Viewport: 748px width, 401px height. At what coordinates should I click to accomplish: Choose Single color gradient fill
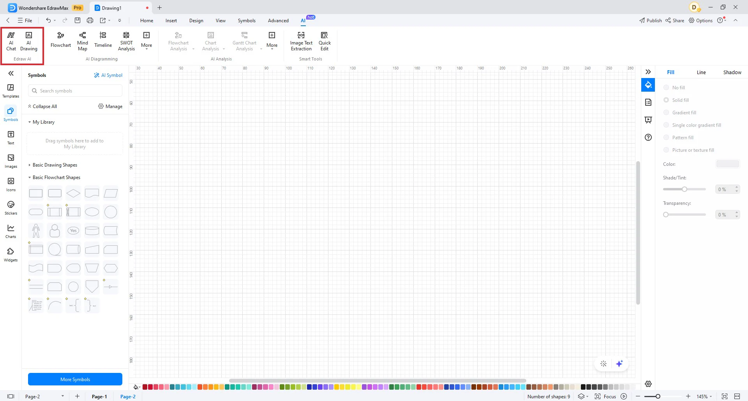(x=692, y=125)
